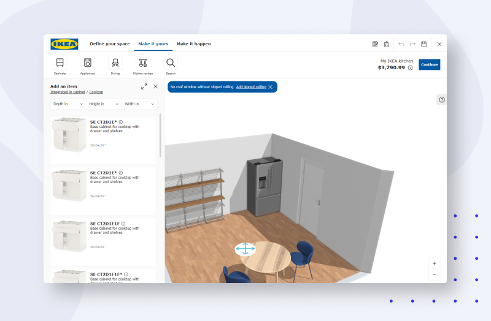Open the Appliances category

[x=87, y=66]
